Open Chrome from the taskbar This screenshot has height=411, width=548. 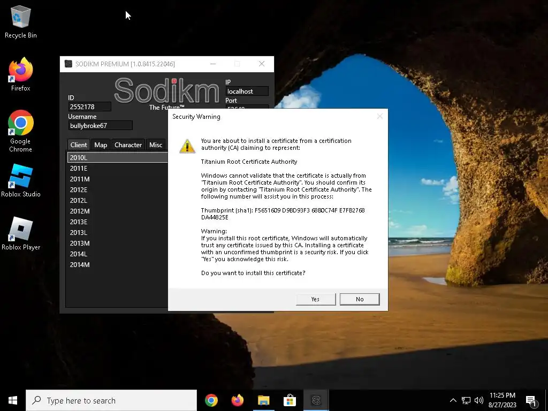pos(211,400)
